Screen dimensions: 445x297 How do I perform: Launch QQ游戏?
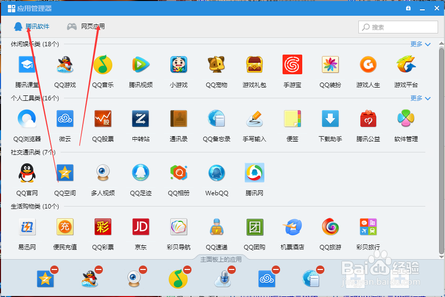click(64, 64)
